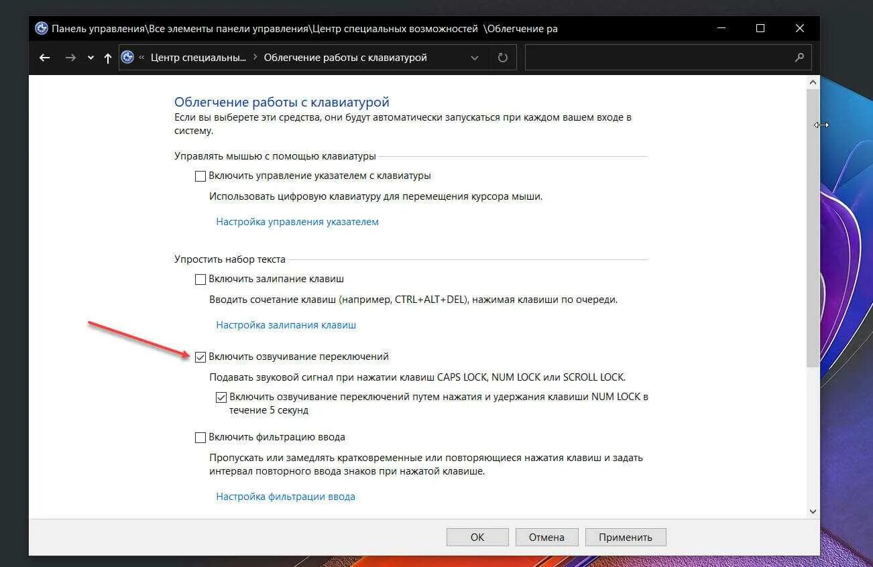This screenshot has height=567, width=873.
Task: Click the OK button
Action: pos(477,537)
